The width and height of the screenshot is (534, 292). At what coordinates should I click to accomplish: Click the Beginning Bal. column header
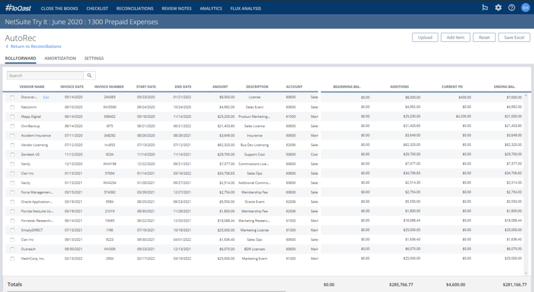(347, 87)
